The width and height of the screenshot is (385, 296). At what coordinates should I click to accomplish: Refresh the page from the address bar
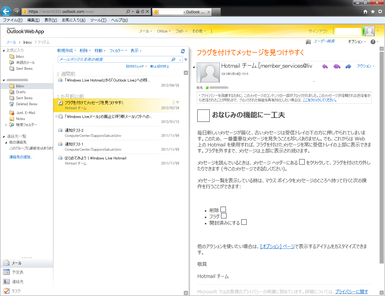(143, 11)
